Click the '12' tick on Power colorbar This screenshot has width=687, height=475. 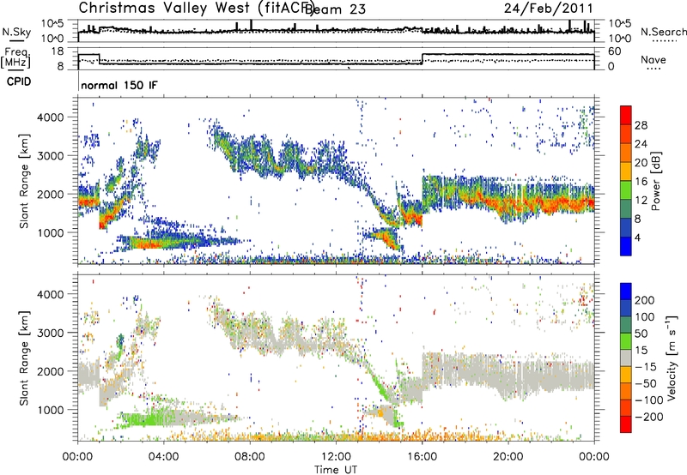641,200
